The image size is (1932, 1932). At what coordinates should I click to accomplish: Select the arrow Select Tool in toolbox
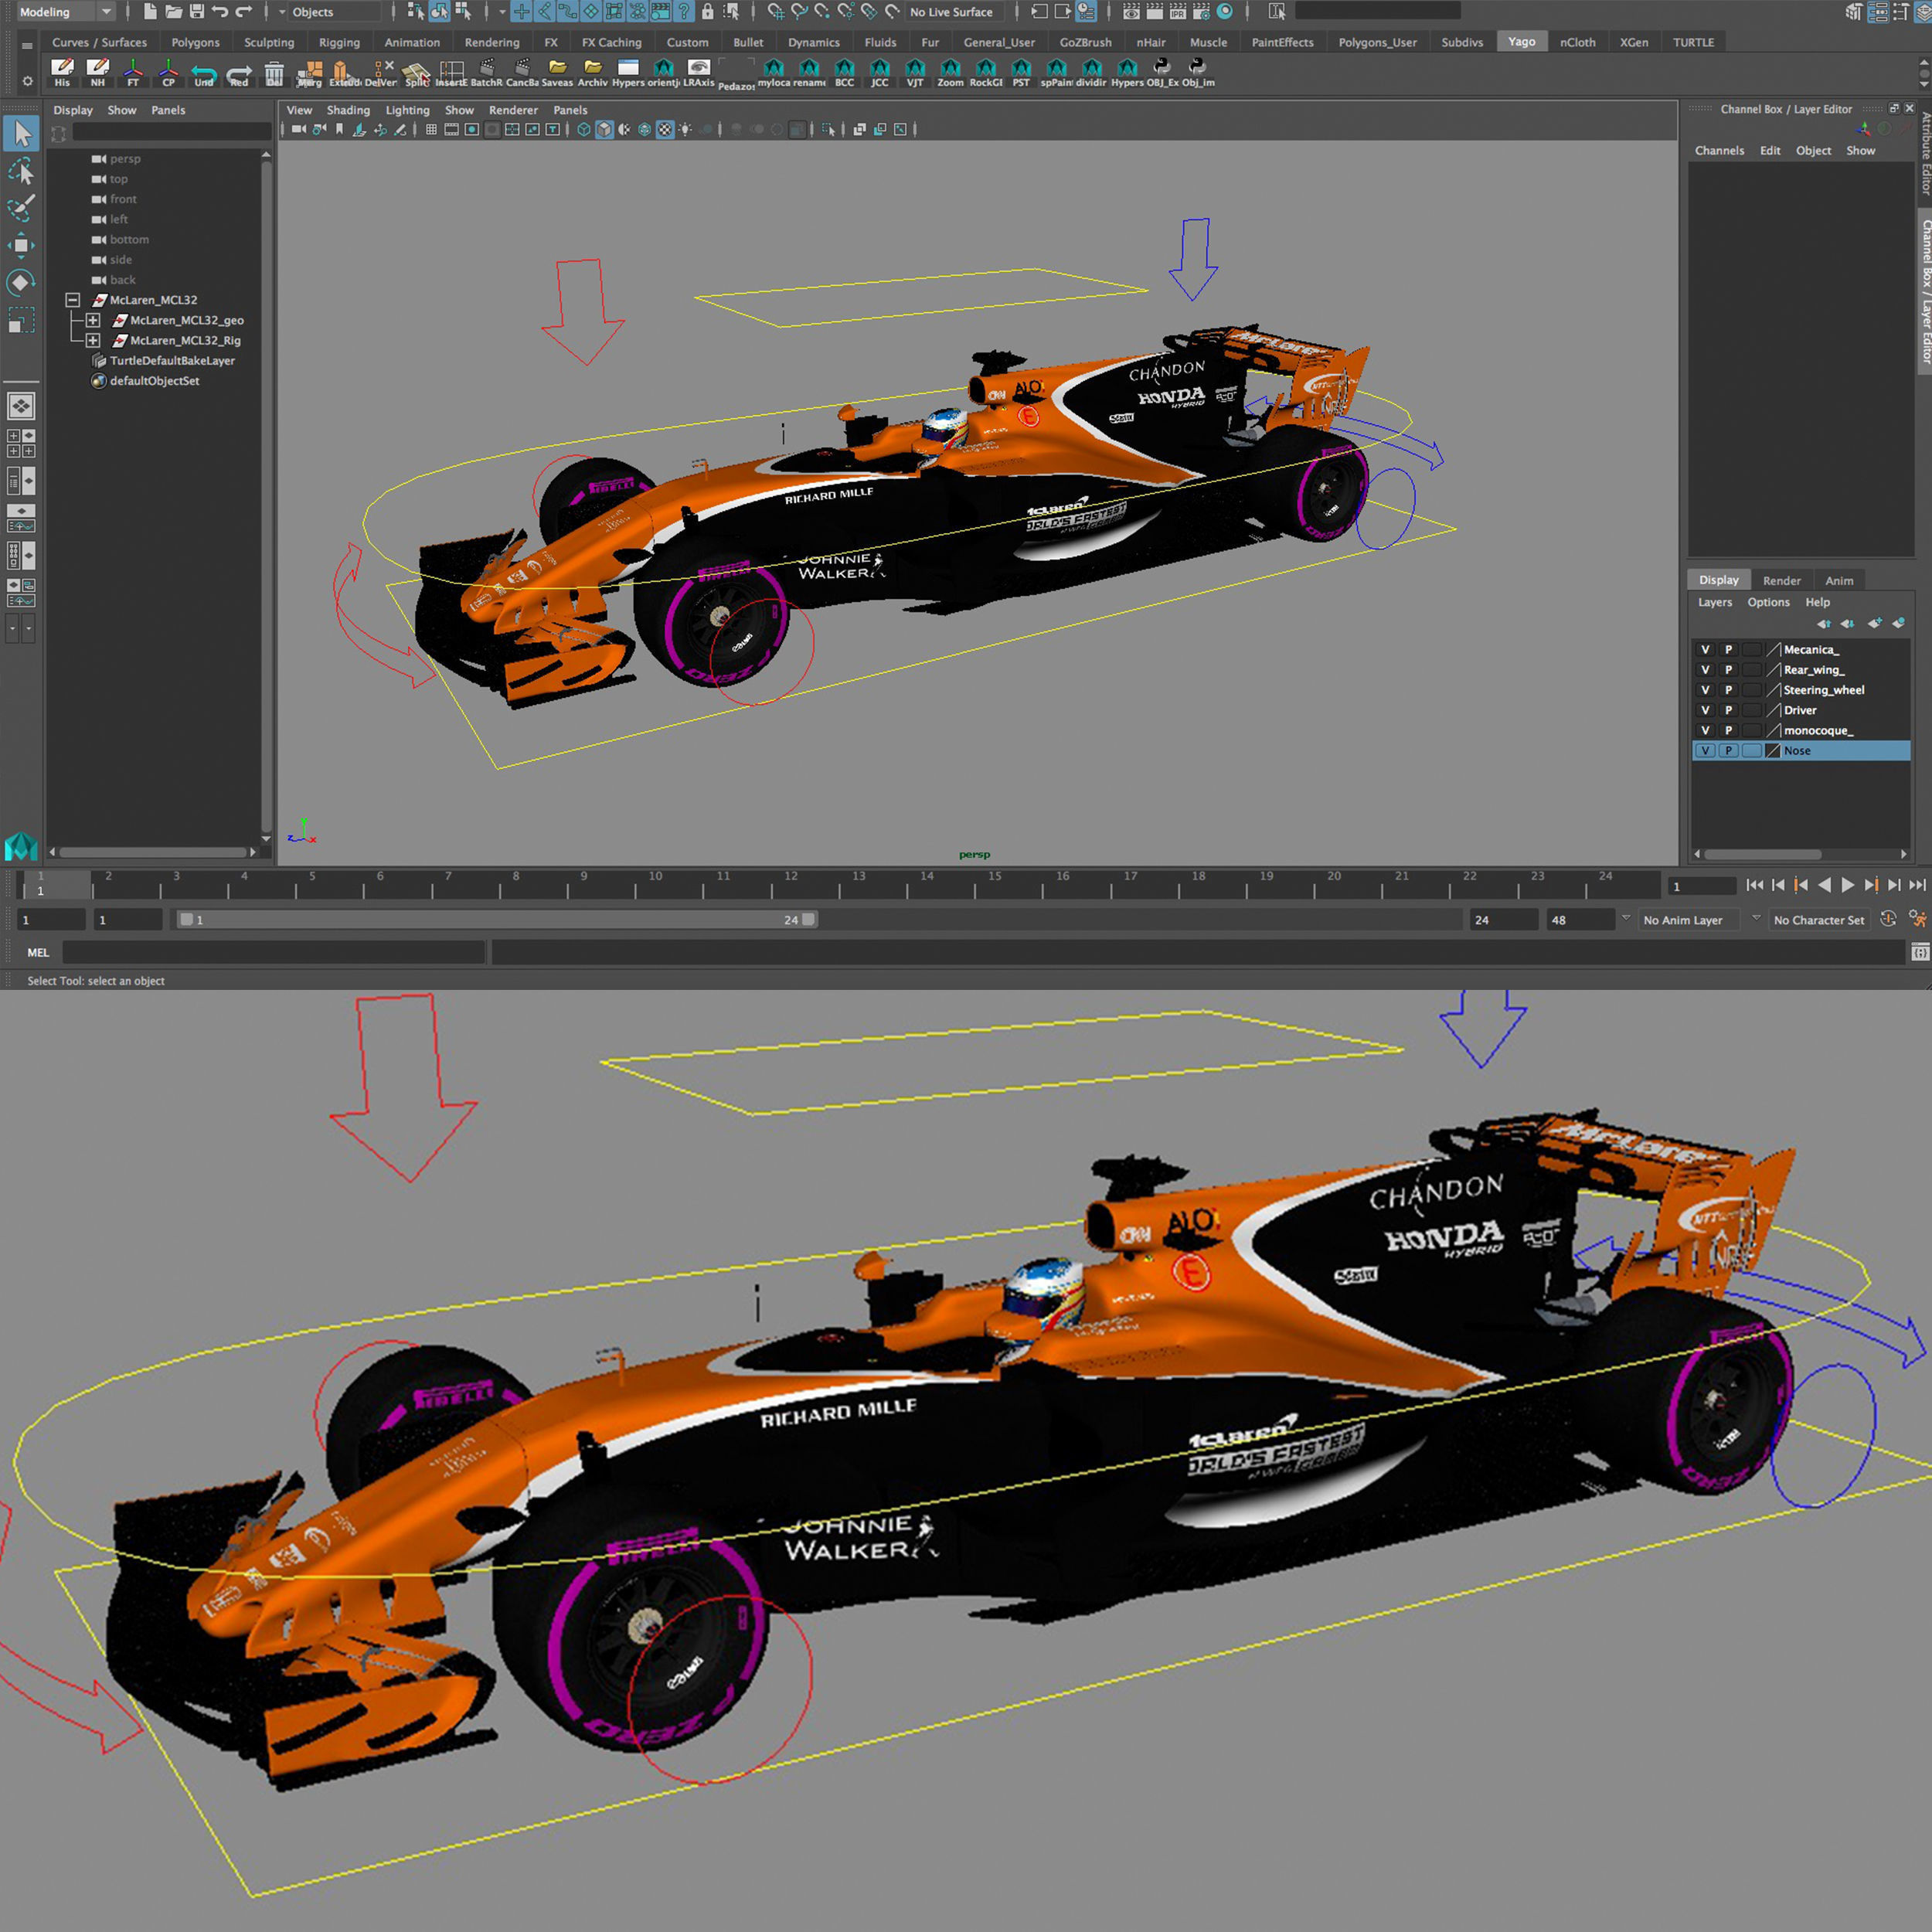21,133
